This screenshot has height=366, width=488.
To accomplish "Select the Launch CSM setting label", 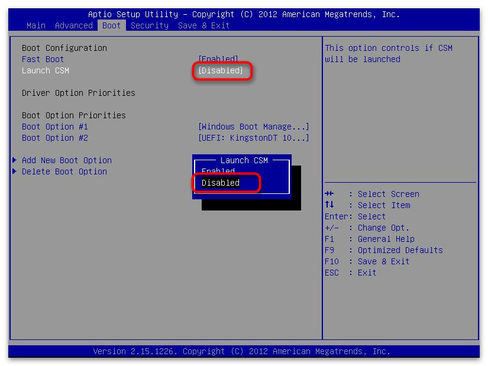I will 46,70.
